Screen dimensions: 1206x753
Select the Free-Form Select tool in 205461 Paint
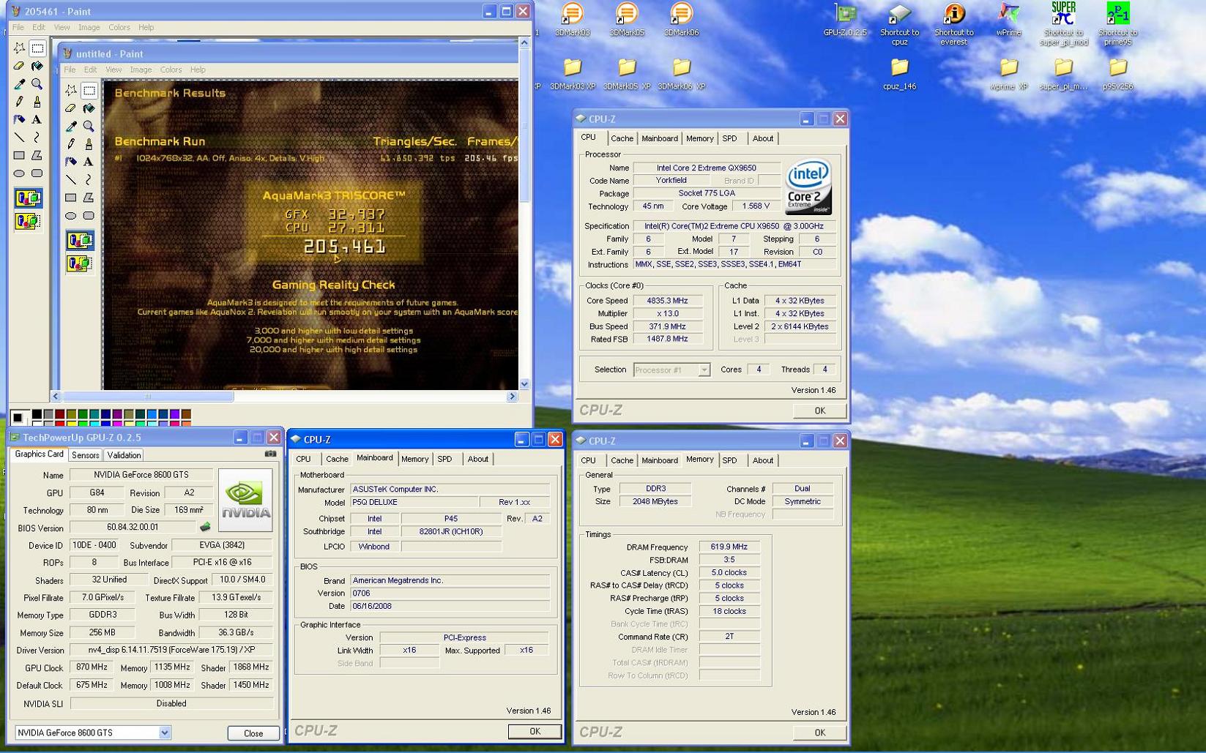point(19,48)
